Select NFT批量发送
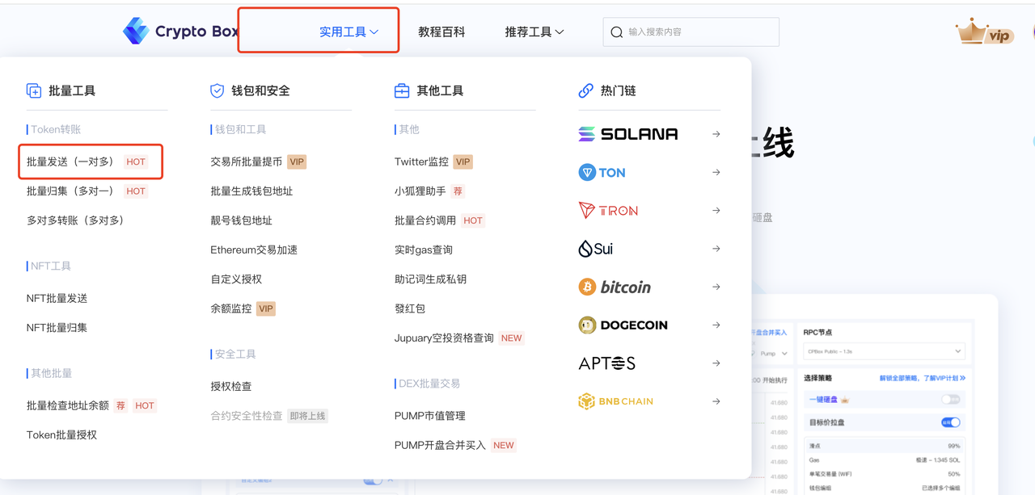 point(57,298)
